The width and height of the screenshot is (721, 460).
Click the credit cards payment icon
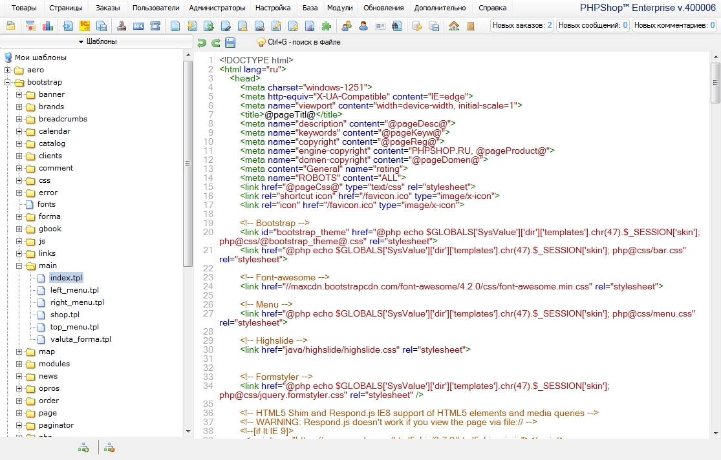coord(31,26)
